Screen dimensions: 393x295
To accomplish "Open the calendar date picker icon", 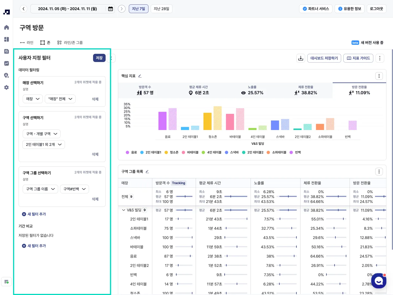I will click(x=111, y=9).
